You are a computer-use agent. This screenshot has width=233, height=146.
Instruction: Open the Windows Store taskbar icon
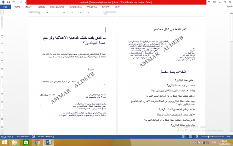pyautogui.click(x=26, y=142)
